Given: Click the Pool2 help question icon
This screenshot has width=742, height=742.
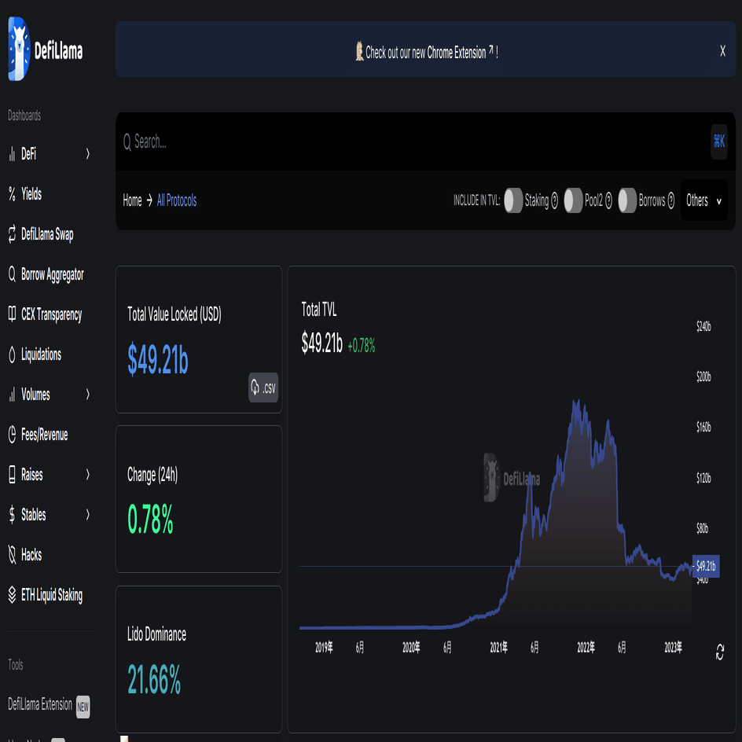Looking at the screenshot, I should click(608, 200).
